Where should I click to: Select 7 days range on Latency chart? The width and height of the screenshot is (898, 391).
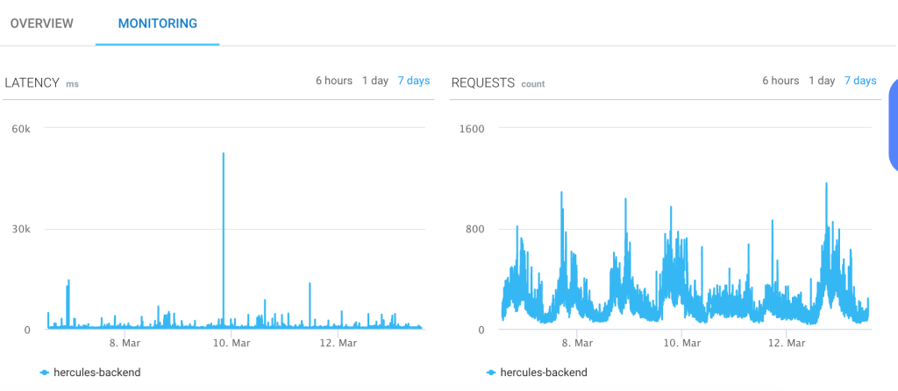[413, 81]
